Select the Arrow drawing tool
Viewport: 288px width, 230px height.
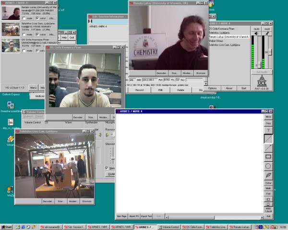click(268, 148)
